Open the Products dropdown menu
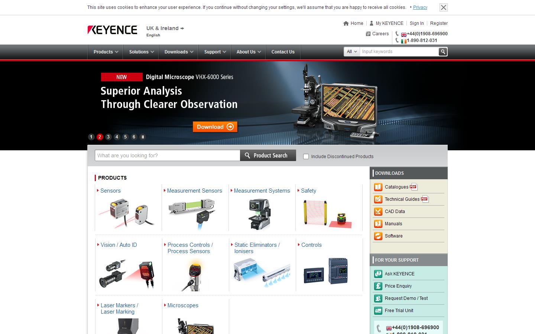The image size is (535, 334). (105, 52)
